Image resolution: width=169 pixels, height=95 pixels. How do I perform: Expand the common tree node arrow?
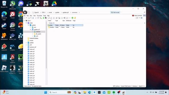tap(32, 32)
